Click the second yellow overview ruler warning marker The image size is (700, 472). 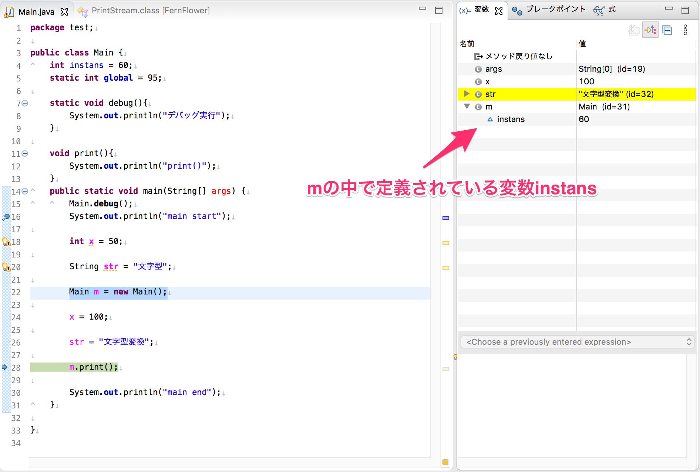coord(446,268)
